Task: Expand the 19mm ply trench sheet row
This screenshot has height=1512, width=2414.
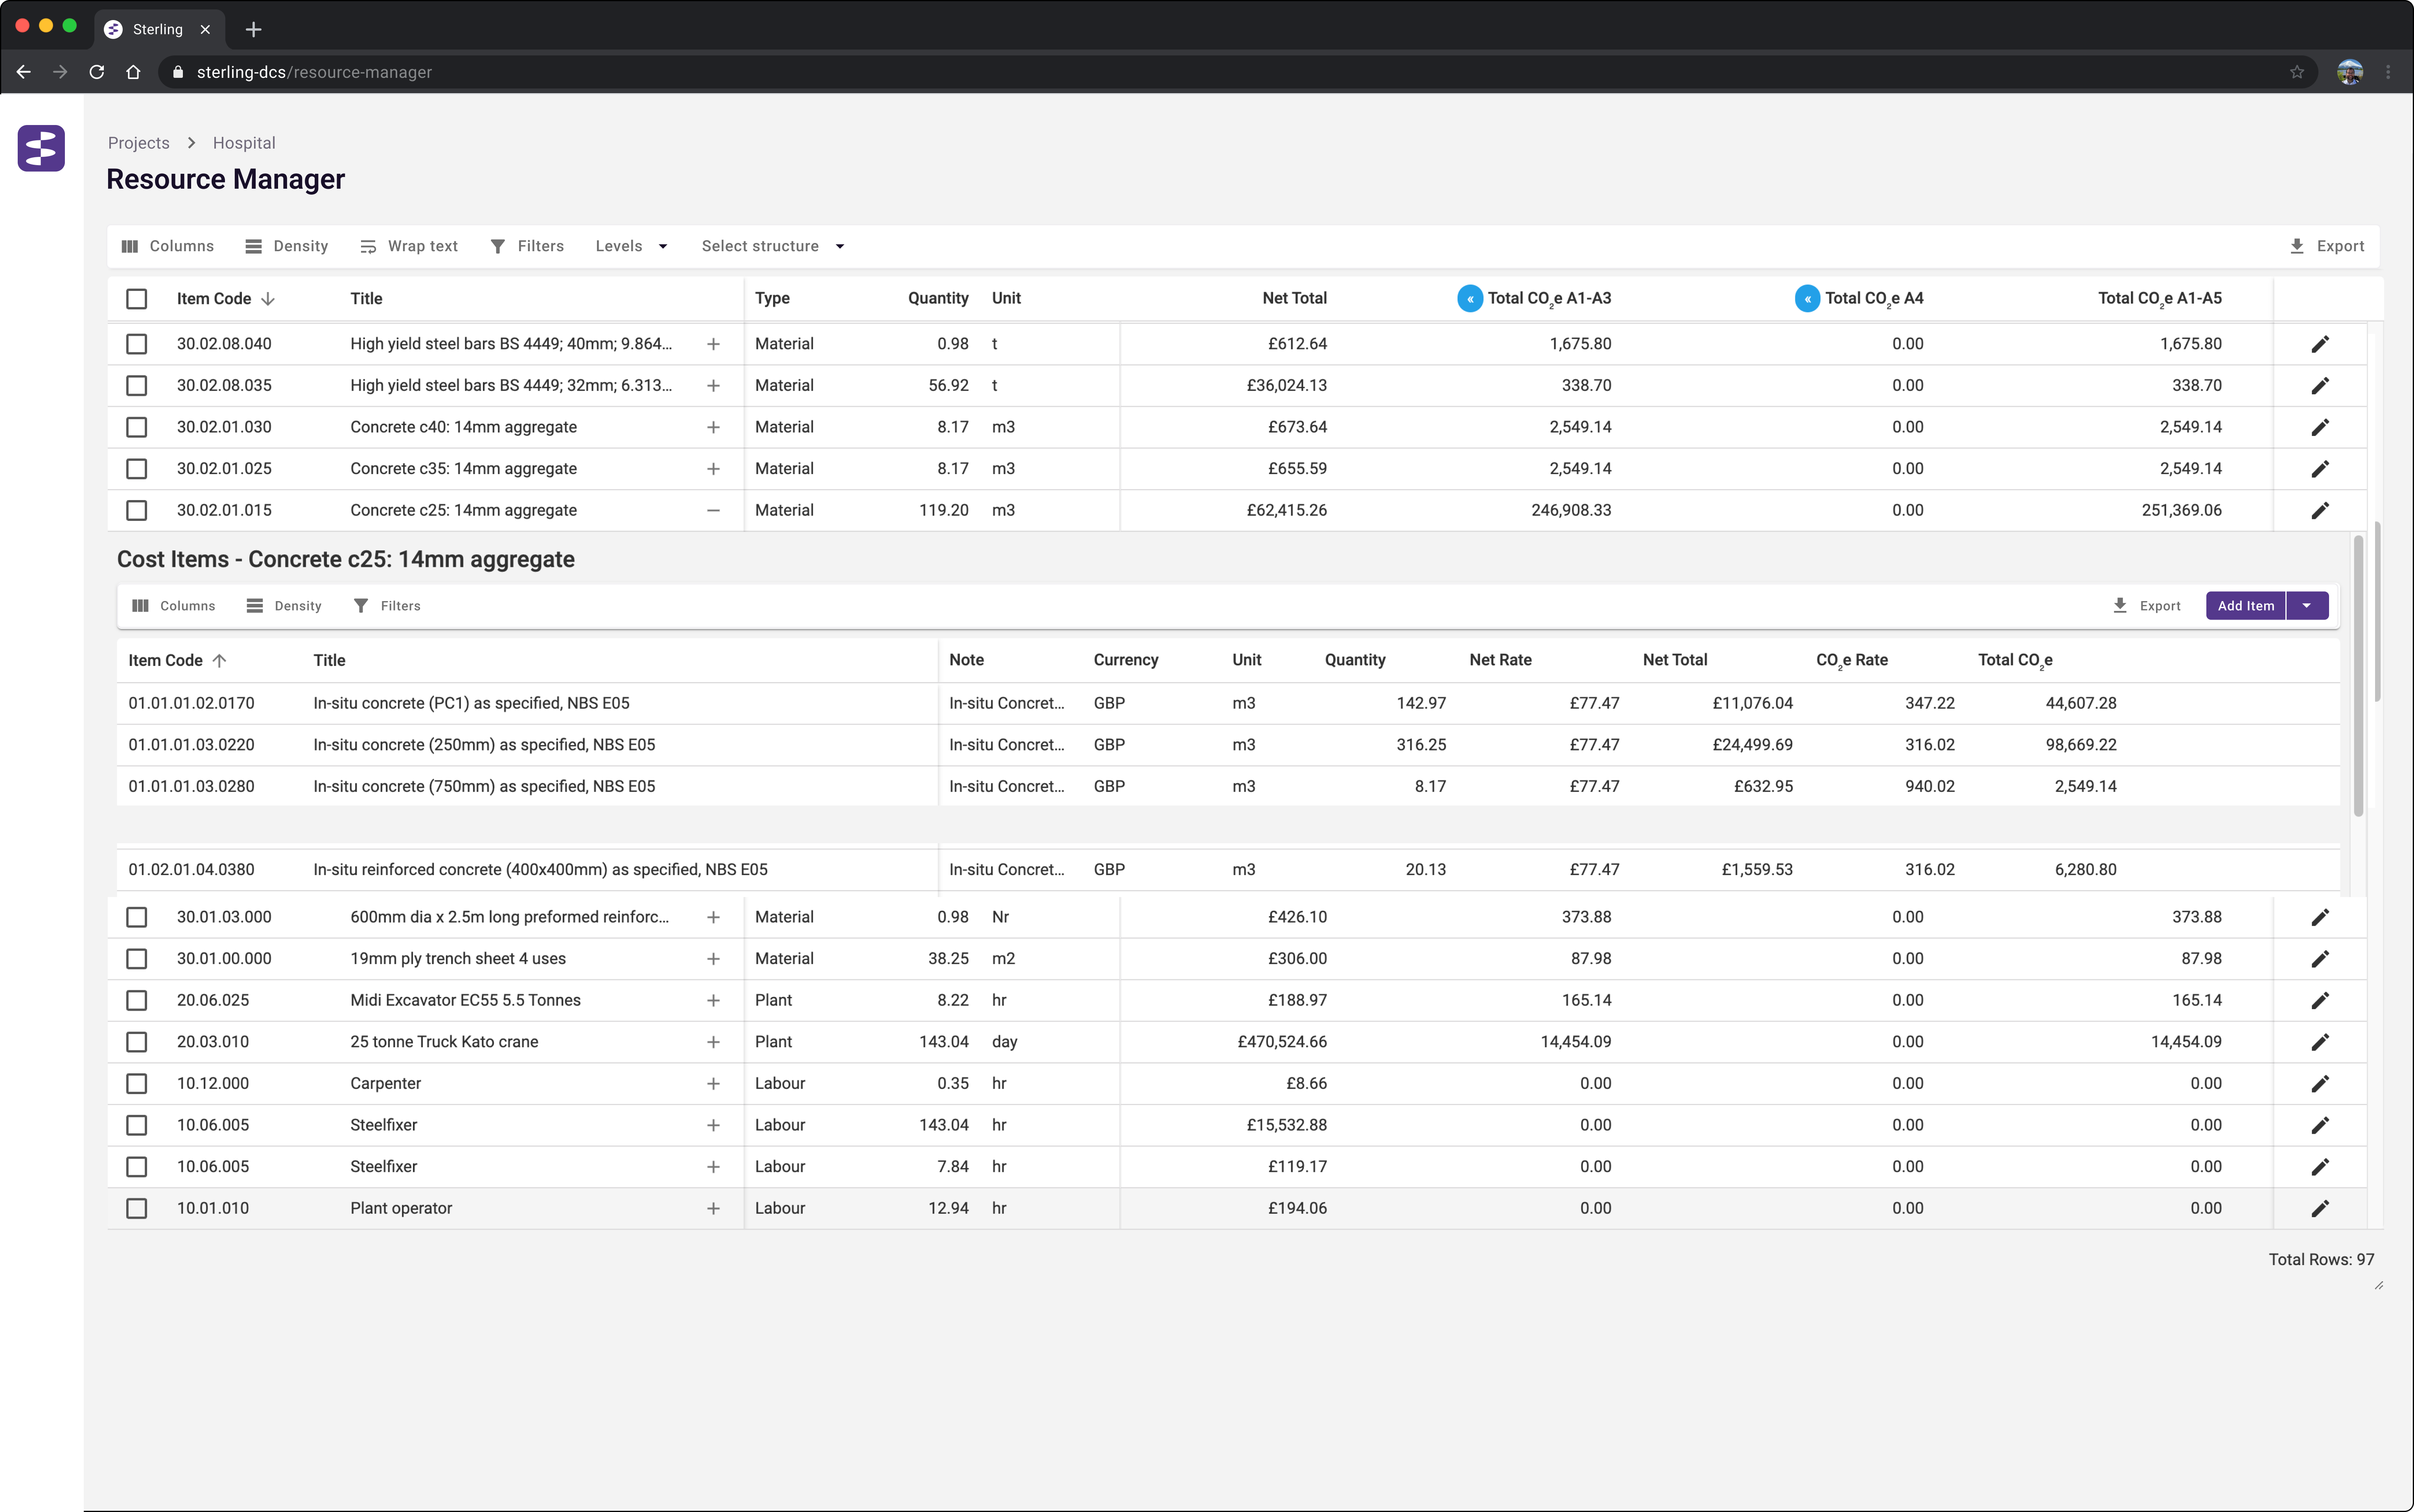Action: (713, 959)
